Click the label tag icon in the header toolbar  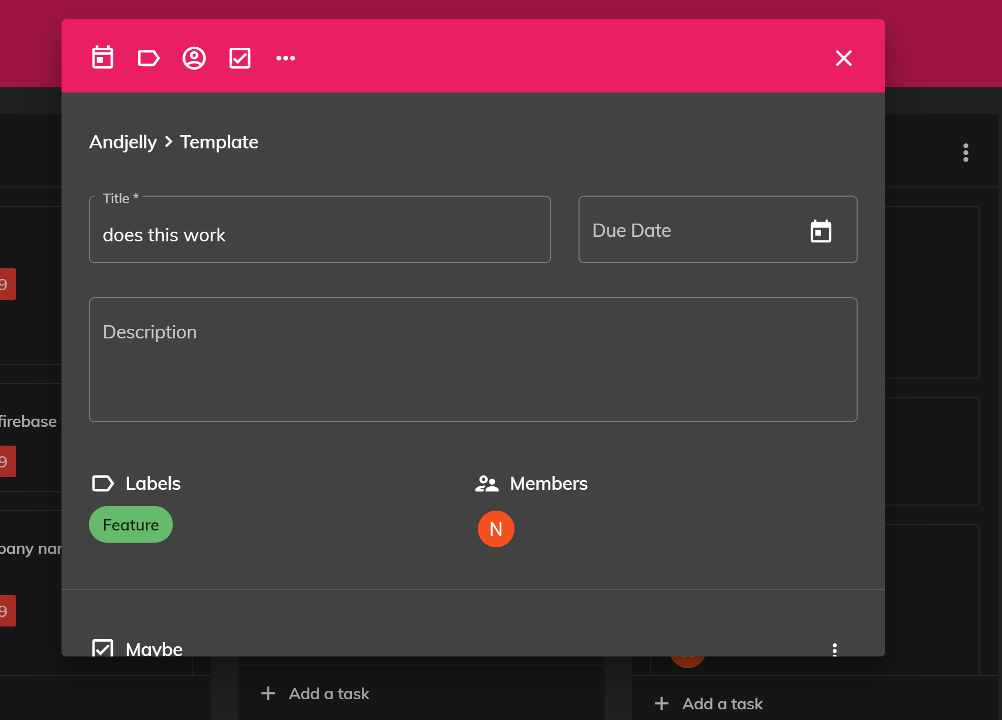pos(148,58)
